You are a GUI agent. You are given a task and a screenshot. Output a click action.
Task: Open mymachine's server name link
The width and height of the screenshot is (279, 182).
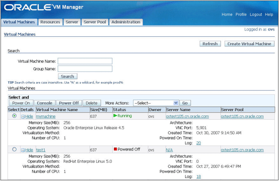(x=187, y=117)
